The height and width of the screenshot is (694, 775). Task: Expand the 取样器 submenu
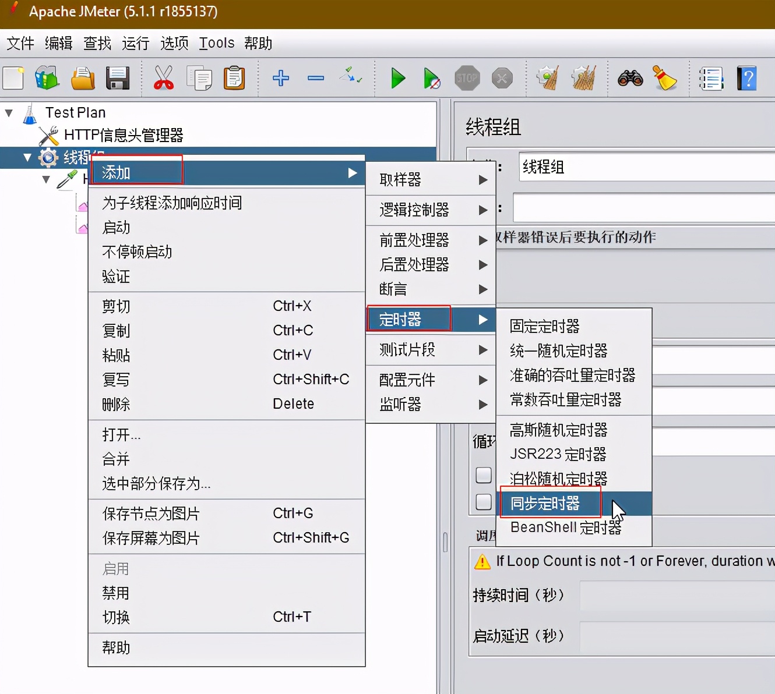[431, 179]
